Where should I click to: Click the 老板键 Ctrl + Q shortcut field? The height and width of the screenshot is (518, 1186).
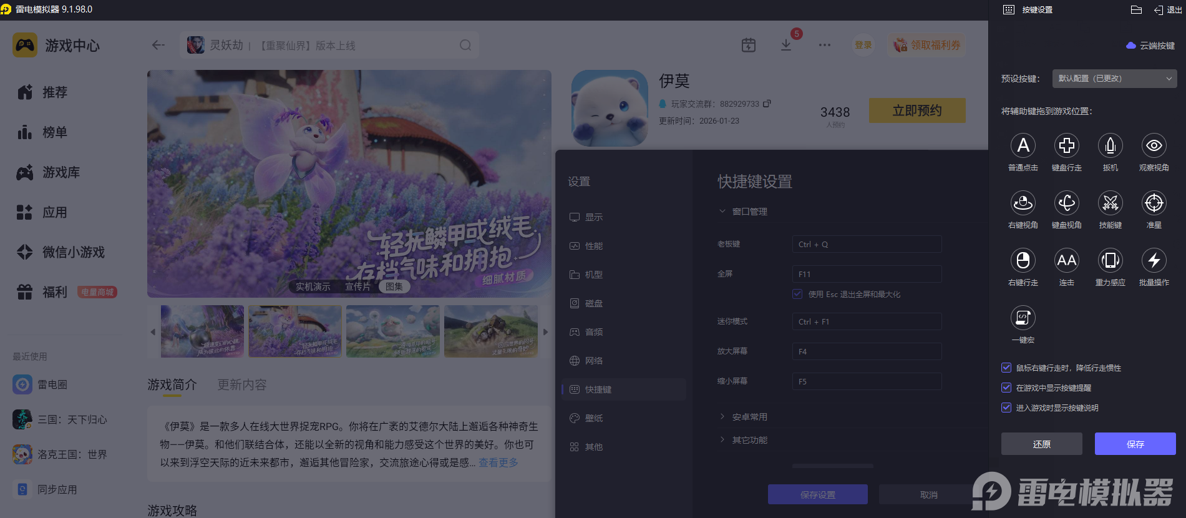click(867, 244)
